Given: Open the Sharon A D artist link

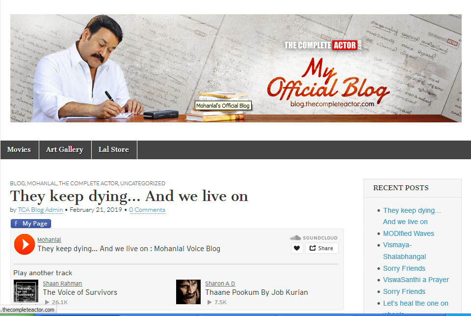Looking at the screenshot, I should pos(220,284).
